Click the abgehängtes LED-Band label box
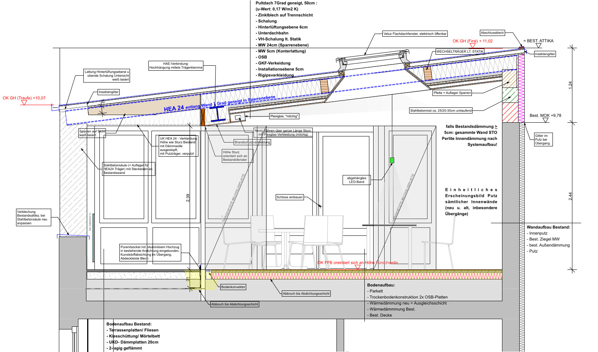Viewport: 598px width, 352px height. click(x=356, y=180)
